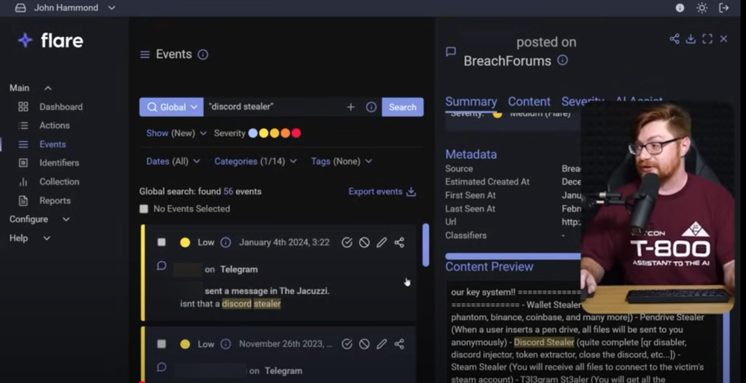Check the No Events Selected checkbox

tap(144, 209)
